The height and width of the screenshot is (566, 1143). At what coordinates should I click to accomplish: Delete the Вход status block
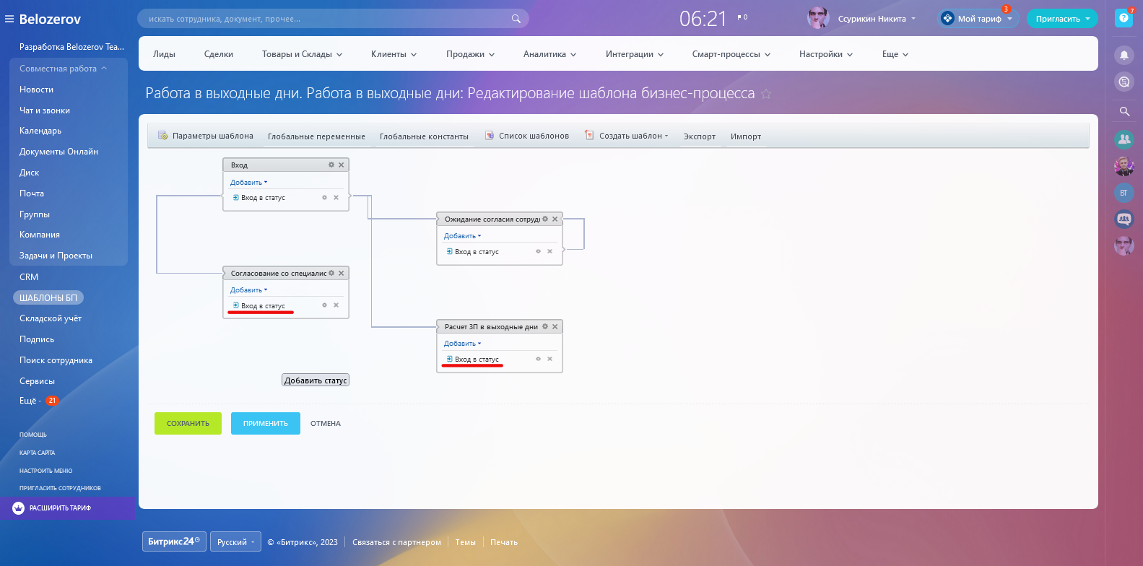click(342, 165)
